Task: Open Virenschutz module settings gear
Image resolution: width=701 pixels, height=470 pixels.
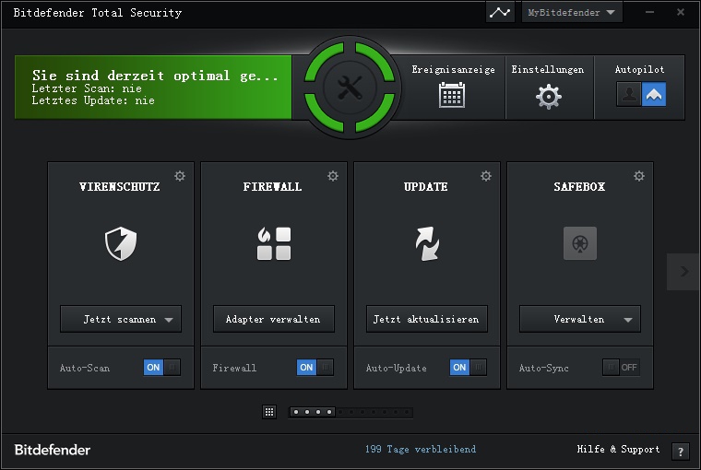Action: (x=180, y=176)
